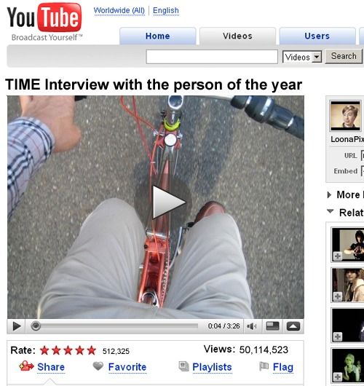The image size is (364, 386).
Task: Click the Playlists stacked pages icon
Action: 183,366
